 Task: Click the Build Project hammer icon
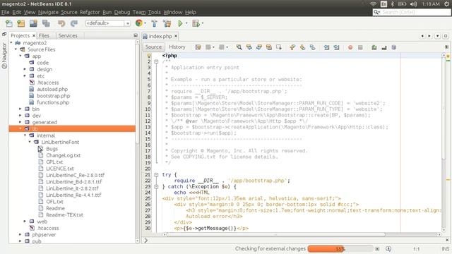point(154,23)
